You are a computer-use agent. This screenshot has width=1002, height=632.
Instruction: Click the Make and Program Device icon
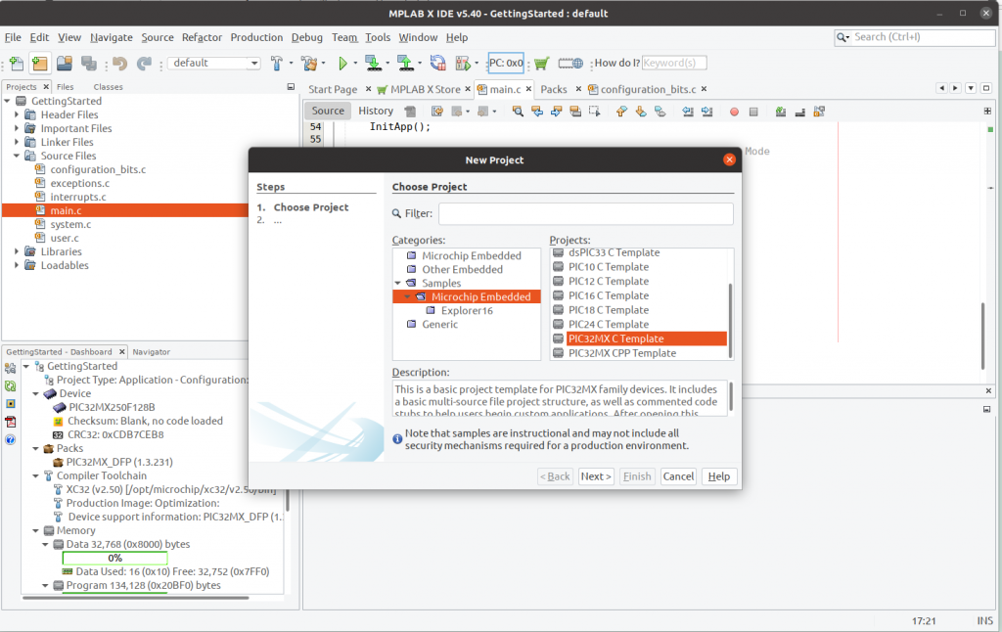tap(373, 63)
